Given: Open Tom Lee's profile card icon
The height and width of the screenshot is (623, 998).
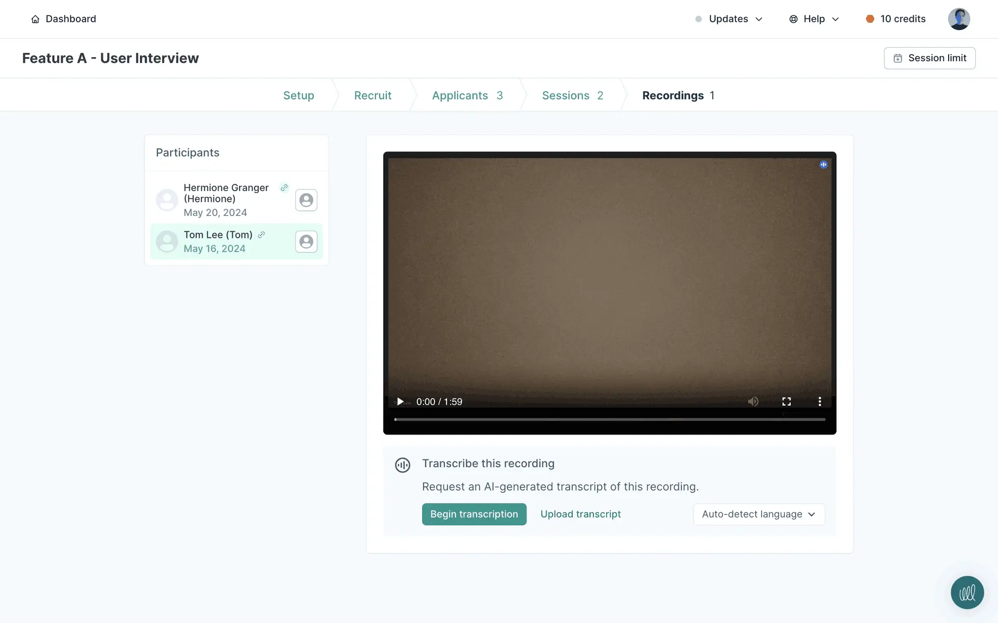Looking at the screenshot, I should pyautogui.click(x=306, y=241).
